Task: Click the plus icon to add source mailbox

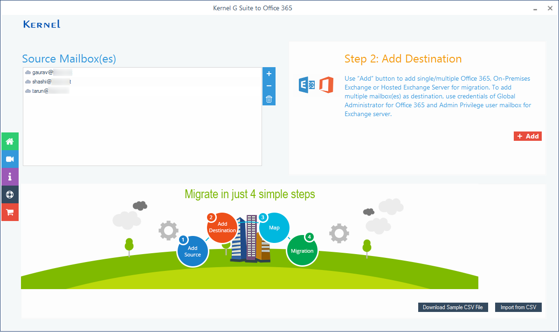Action: (x=269, y=74)
